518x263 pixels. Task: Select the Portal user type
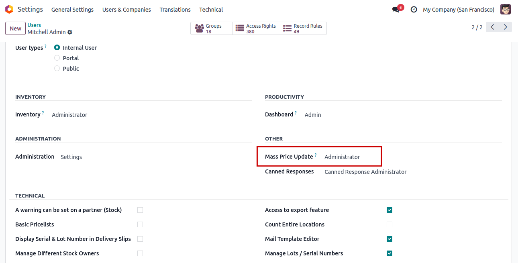click(x=57, y=58)
